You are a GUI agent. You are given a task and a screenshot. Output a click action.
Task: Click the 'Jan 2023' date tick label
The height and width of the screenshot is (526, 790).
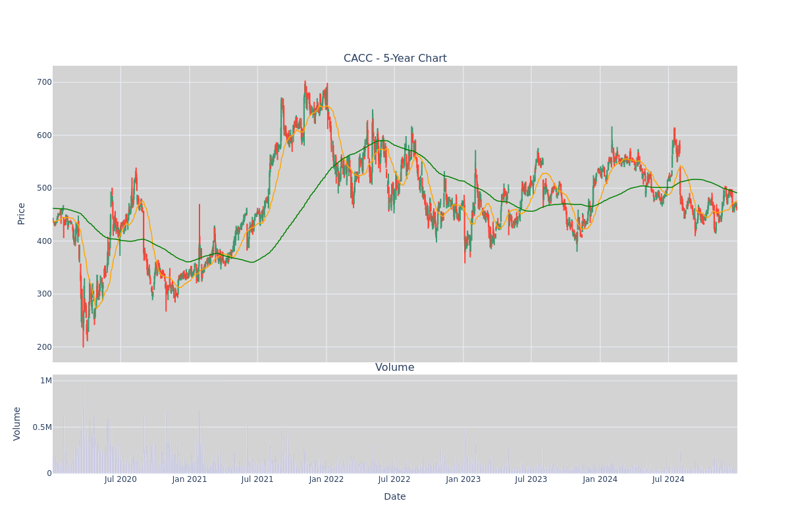point(463,479)
